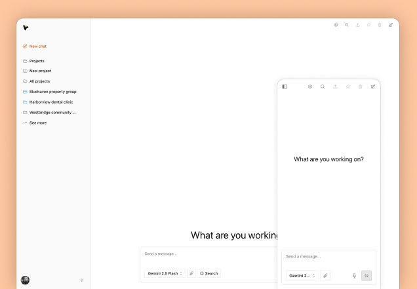Toggle sidebar panel icon in mobile preview
417x289 pixels.
(285, 87)
